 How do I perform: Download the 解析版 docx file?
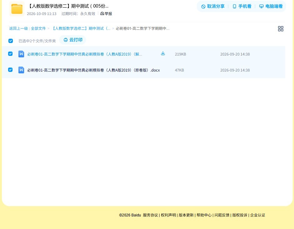click(x=163, y=54)
